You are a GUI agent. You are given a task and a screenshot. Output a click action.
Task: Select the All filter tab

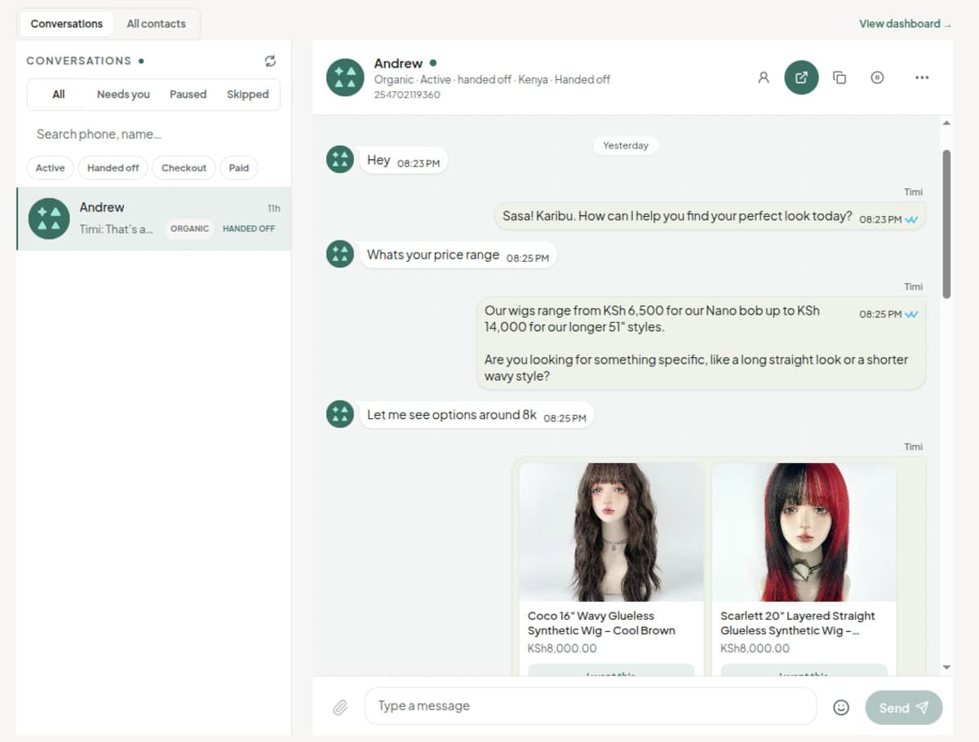59,95
